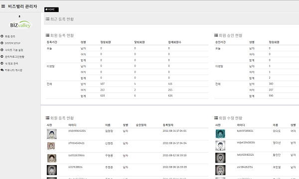Click list icon of 회원 등록 현황 above 등록기간 table

47,35
